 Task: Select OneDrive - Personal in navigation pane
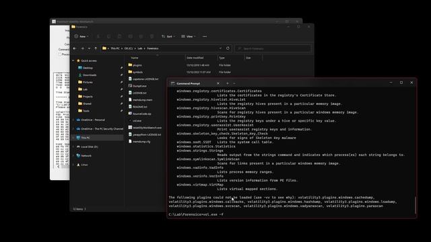(x=93, y=120)
